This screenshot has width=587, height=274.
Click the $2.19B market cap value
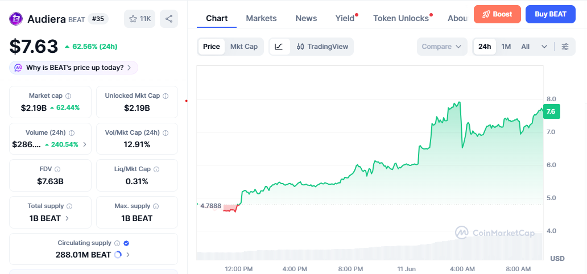tap(34, 108)
